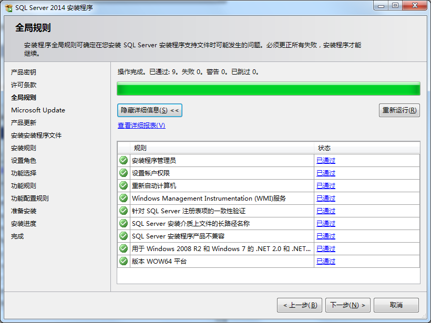Viewport: 431px width, 323px height.
Task: Maximize the setup window
Action: (395, 5)
